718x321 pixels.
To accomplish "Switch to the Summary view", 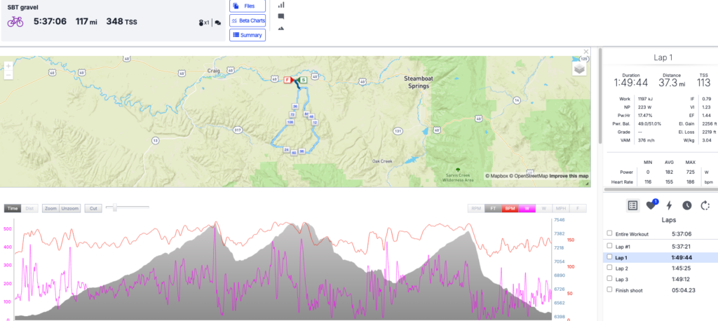I will (x=247, y=35).
